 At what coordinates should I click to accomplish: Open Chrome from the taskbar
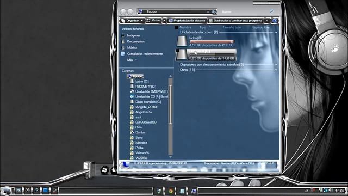(x=170, y=191)
